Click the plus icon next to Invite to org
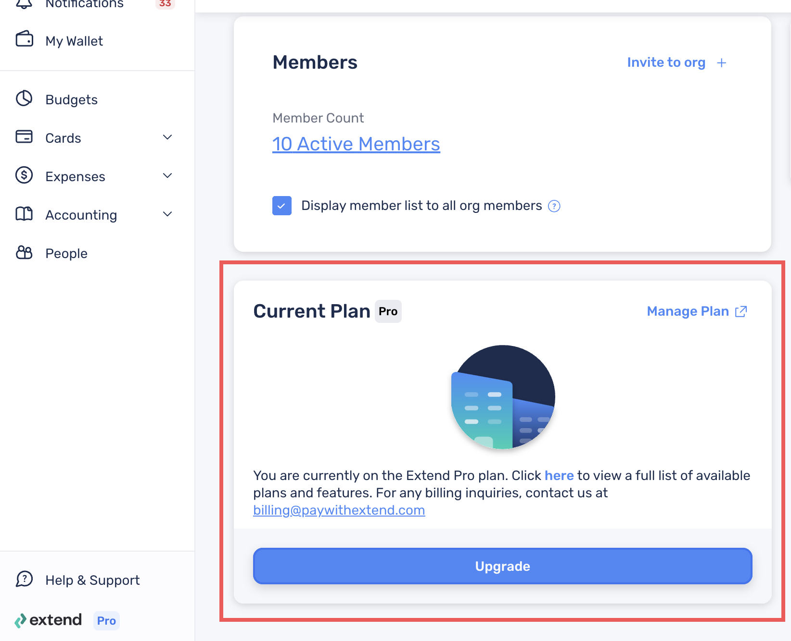 (x=721, y=63)
